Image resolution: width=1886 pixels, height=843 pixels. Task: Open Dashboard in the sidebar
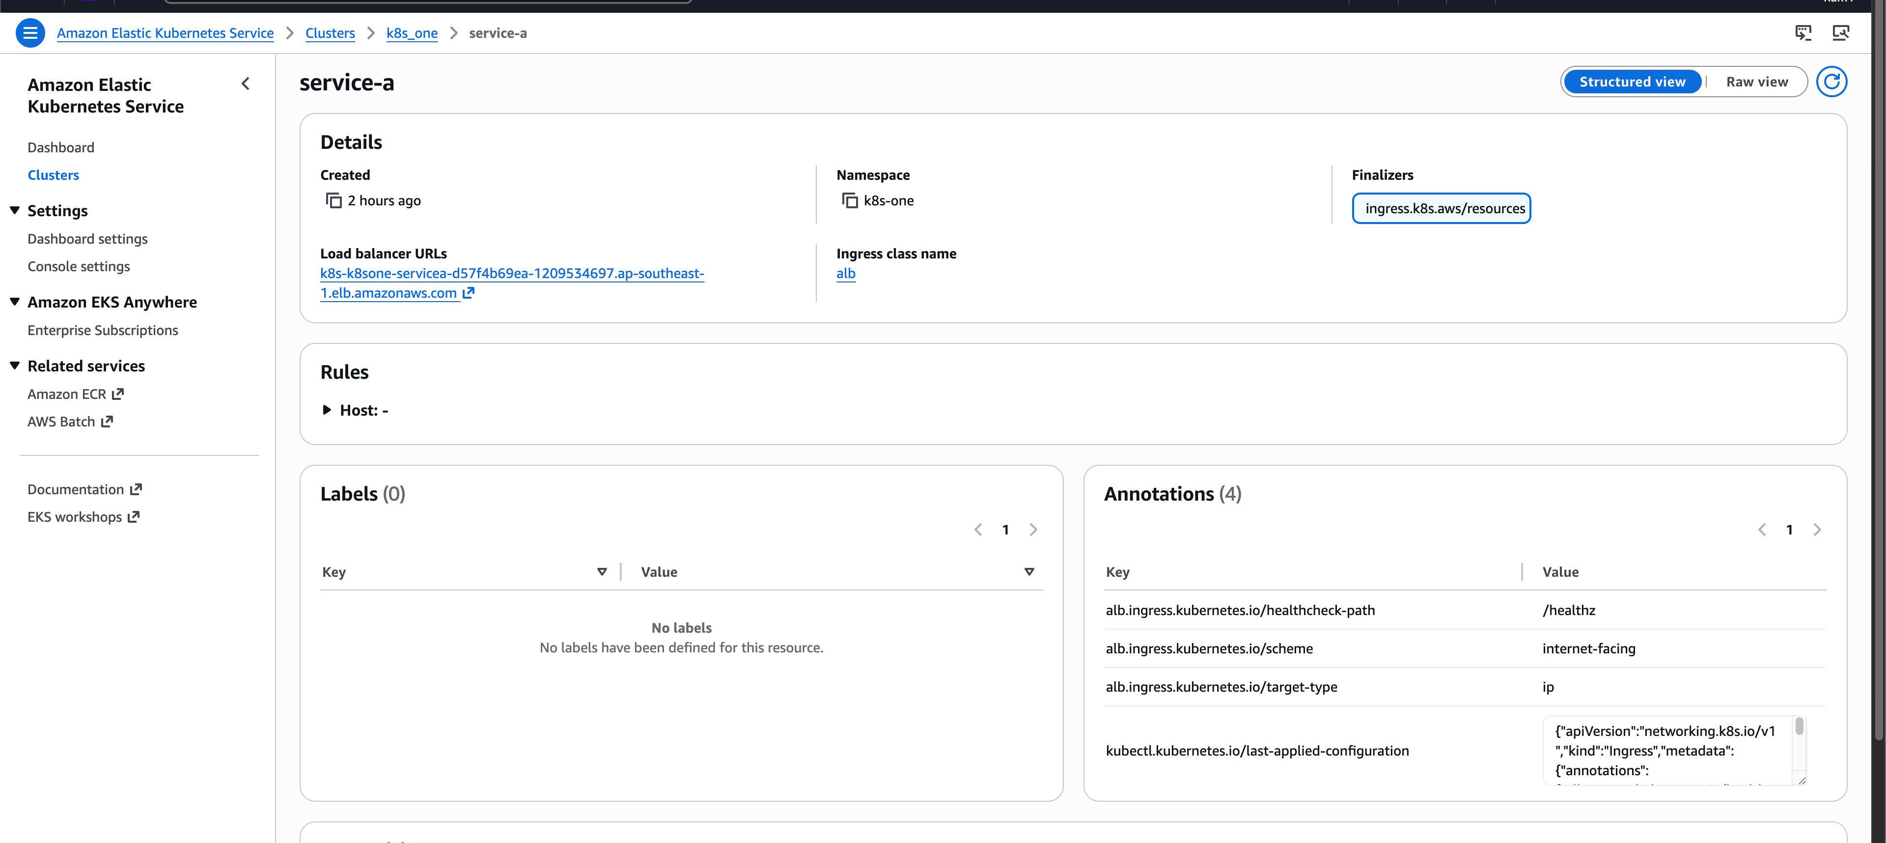tap(61, 148)
